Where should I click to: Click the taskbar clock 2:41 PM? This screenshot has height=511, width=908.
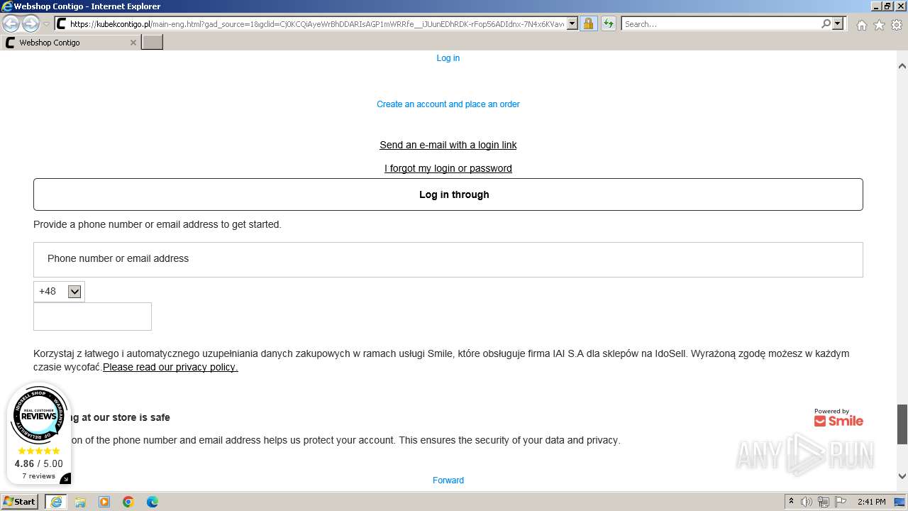871,502
